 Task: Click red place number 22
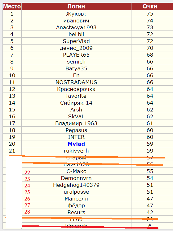click(x=27, y=172)
